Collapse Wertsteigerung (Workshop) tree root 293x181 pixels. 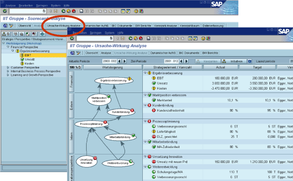[3, 43]
